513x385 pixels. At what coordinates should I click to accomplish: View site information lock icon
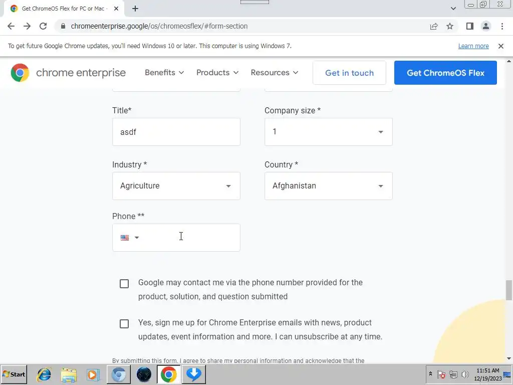point(63,26)
